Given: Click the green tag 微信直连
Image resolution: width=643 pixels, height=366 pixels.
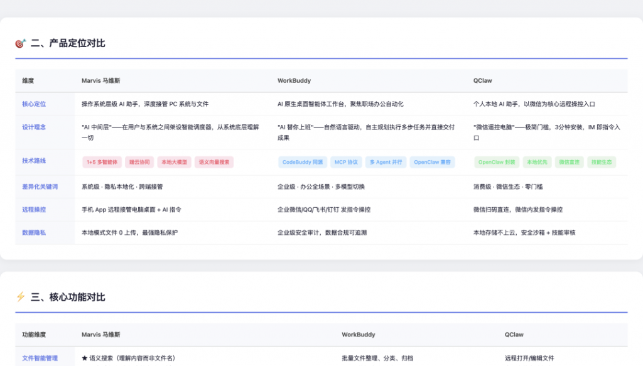Looking at the screenshot, I should [x=569, y=163].
